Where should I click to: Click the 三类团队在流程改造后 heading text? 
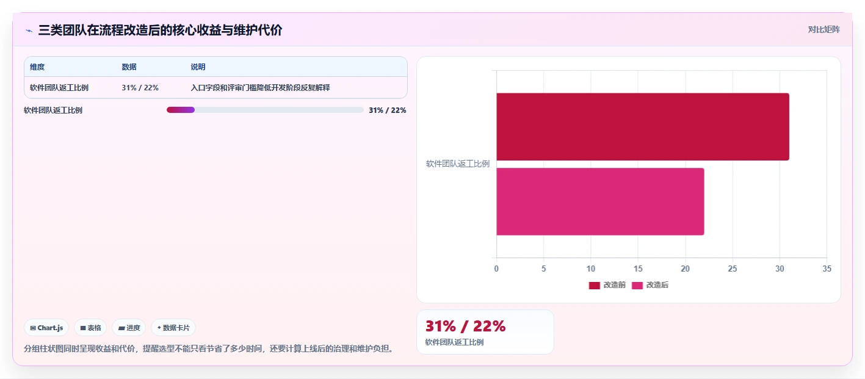coord(160,31)
